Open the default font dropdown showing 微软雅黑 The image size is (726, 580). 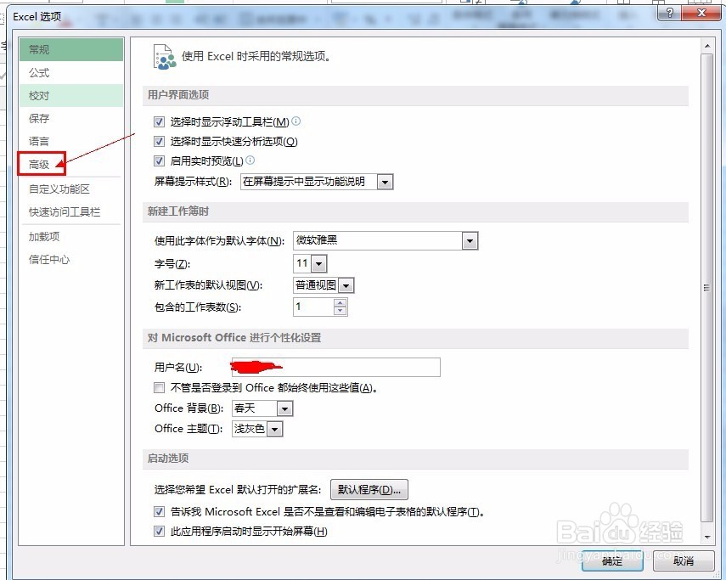click(x=470, y=241)
